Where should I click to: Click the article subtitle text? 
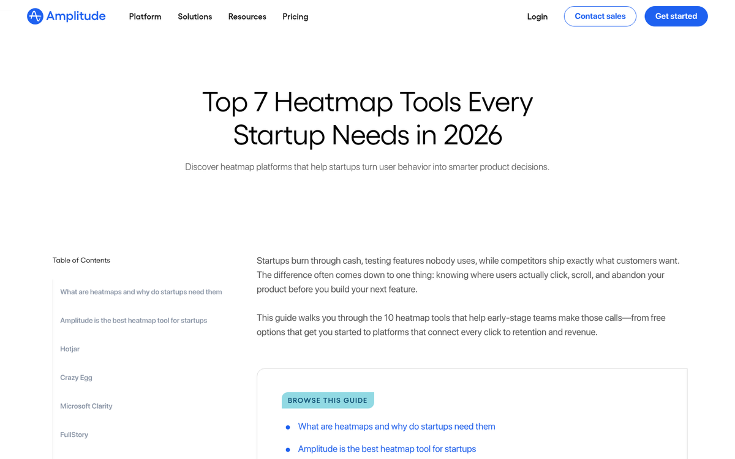[367, 166]
